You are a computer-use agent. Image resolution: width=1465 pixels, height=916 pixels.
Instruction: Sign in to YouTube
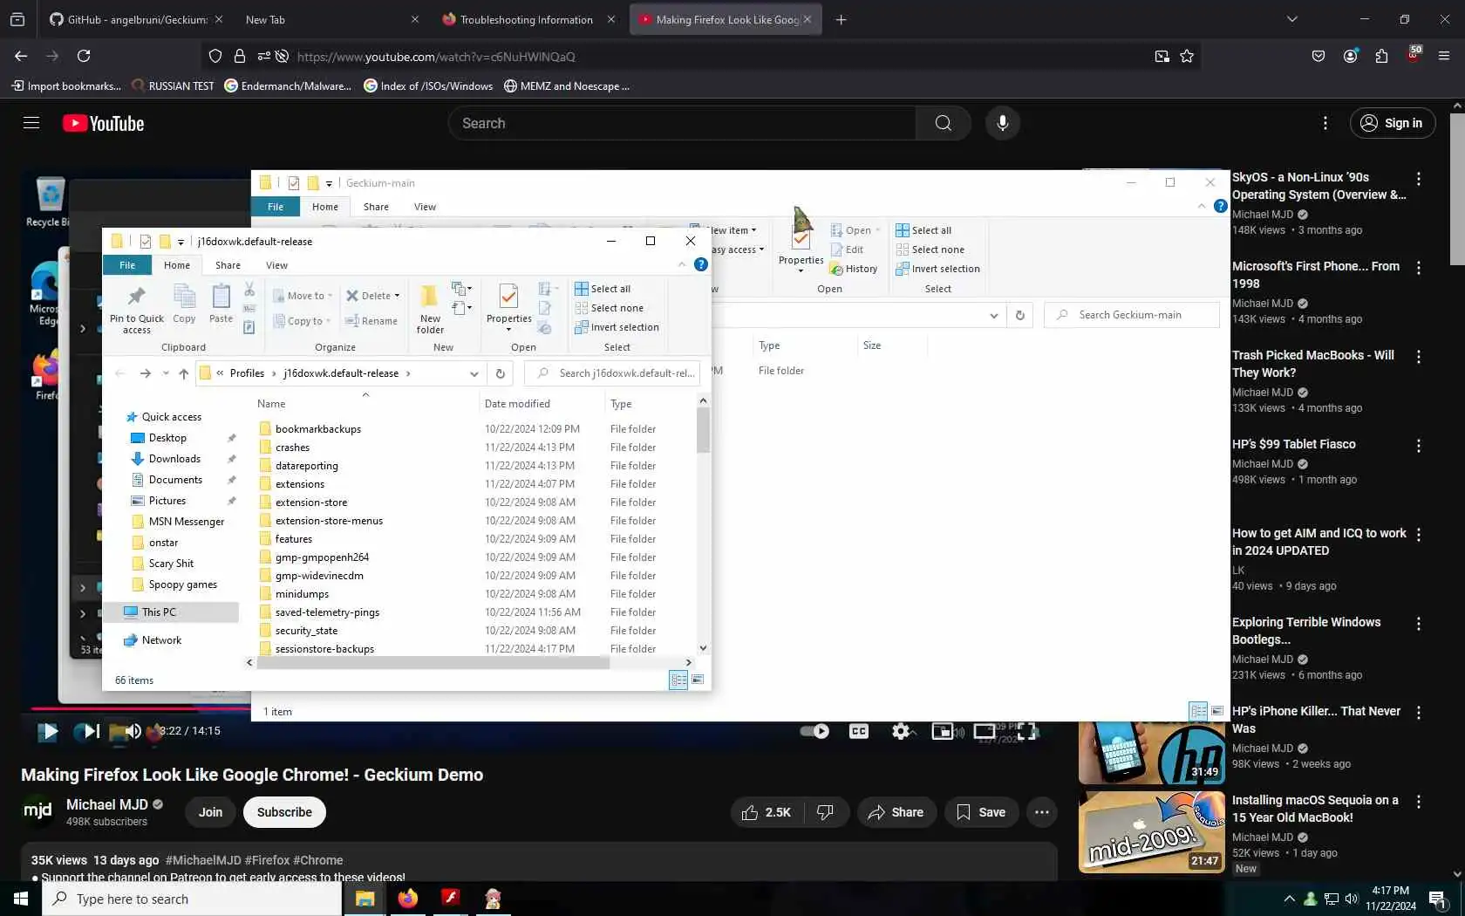pyautogui.click(x=1393, y=123)
